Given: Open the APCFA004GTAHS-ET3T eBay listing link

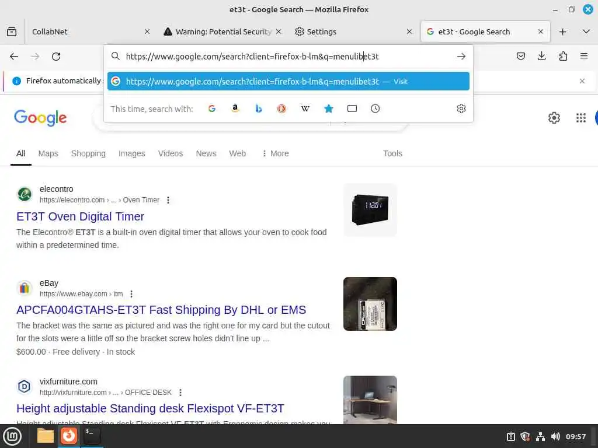Looking at the screenshot, I should click(x=161, y=310).
